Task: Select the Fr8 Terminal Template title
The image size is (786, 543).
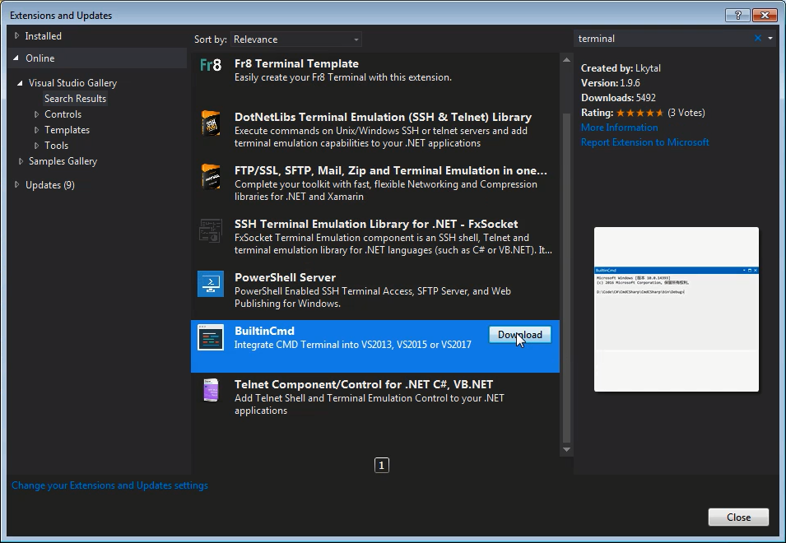Action: (x=296, y=63)
